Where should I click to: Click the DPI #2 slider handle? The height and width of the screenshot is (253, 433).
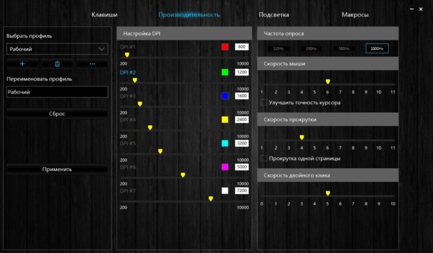click(x=135, y=80)
